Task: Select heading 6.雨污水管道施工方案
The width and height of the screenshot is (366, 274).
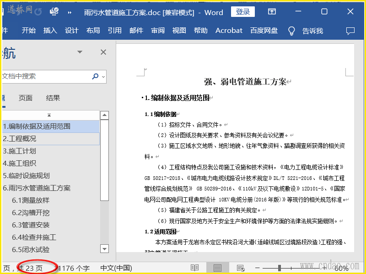Action: click(x=51, y=188)
